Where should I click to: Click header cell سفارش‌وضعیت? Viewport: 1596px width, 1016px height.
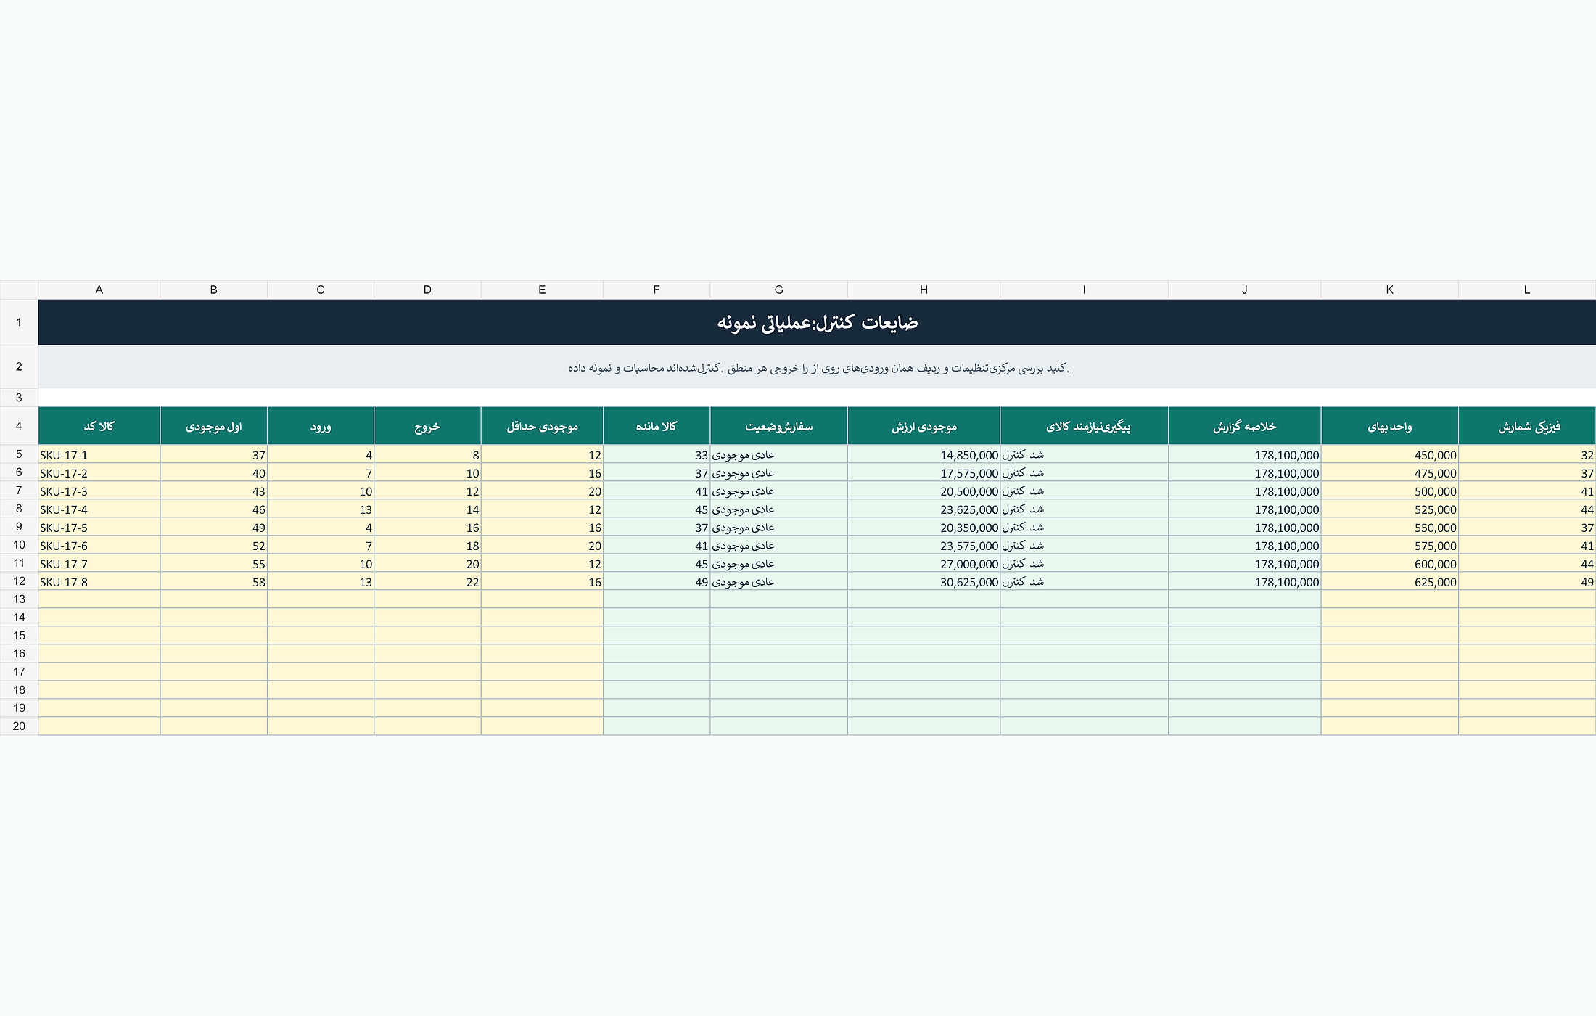coord(778,426)
